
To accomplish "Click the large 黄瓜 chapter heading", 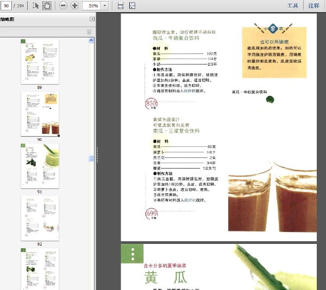I will pos(166,278).
